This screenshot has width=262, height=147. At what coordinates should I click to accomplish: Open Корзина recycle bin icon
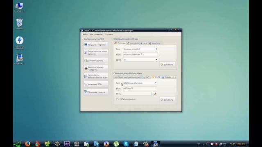pyautogui.click(x=19, y=24)
